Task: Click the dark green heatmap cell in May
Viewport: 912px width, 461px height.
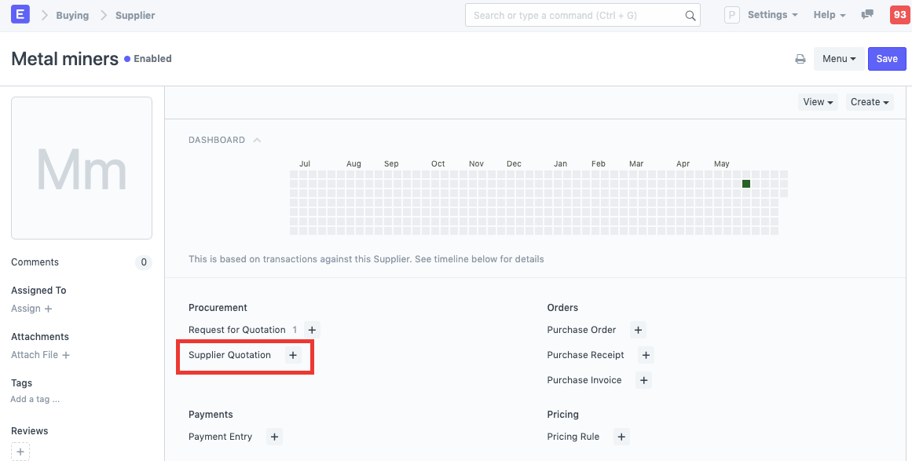Action: tap(746, 184)
